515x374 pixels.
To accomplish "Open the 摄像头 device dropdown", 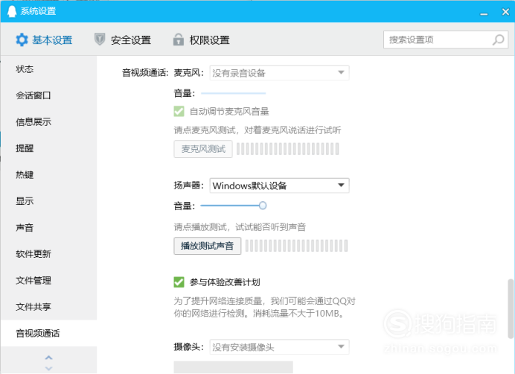I will [x=280, y=347].
